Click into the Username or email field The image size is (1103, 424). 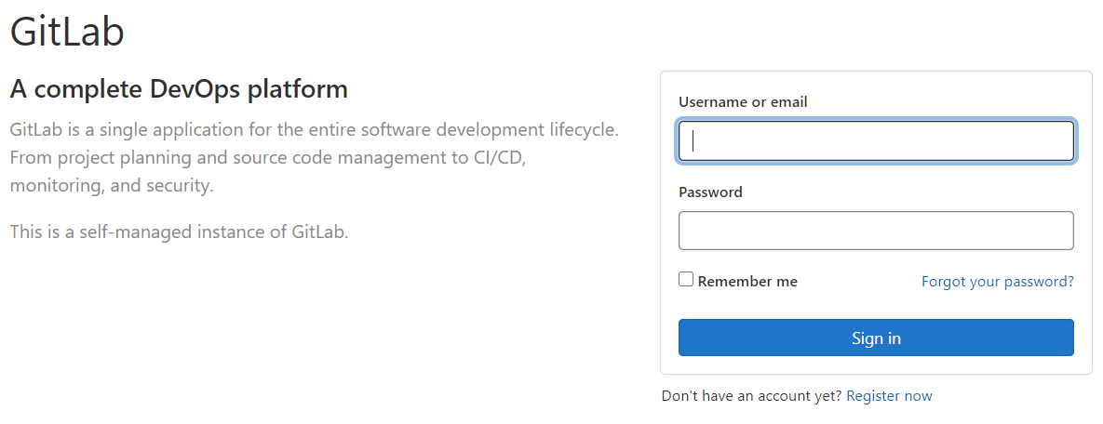click(875, 141)
